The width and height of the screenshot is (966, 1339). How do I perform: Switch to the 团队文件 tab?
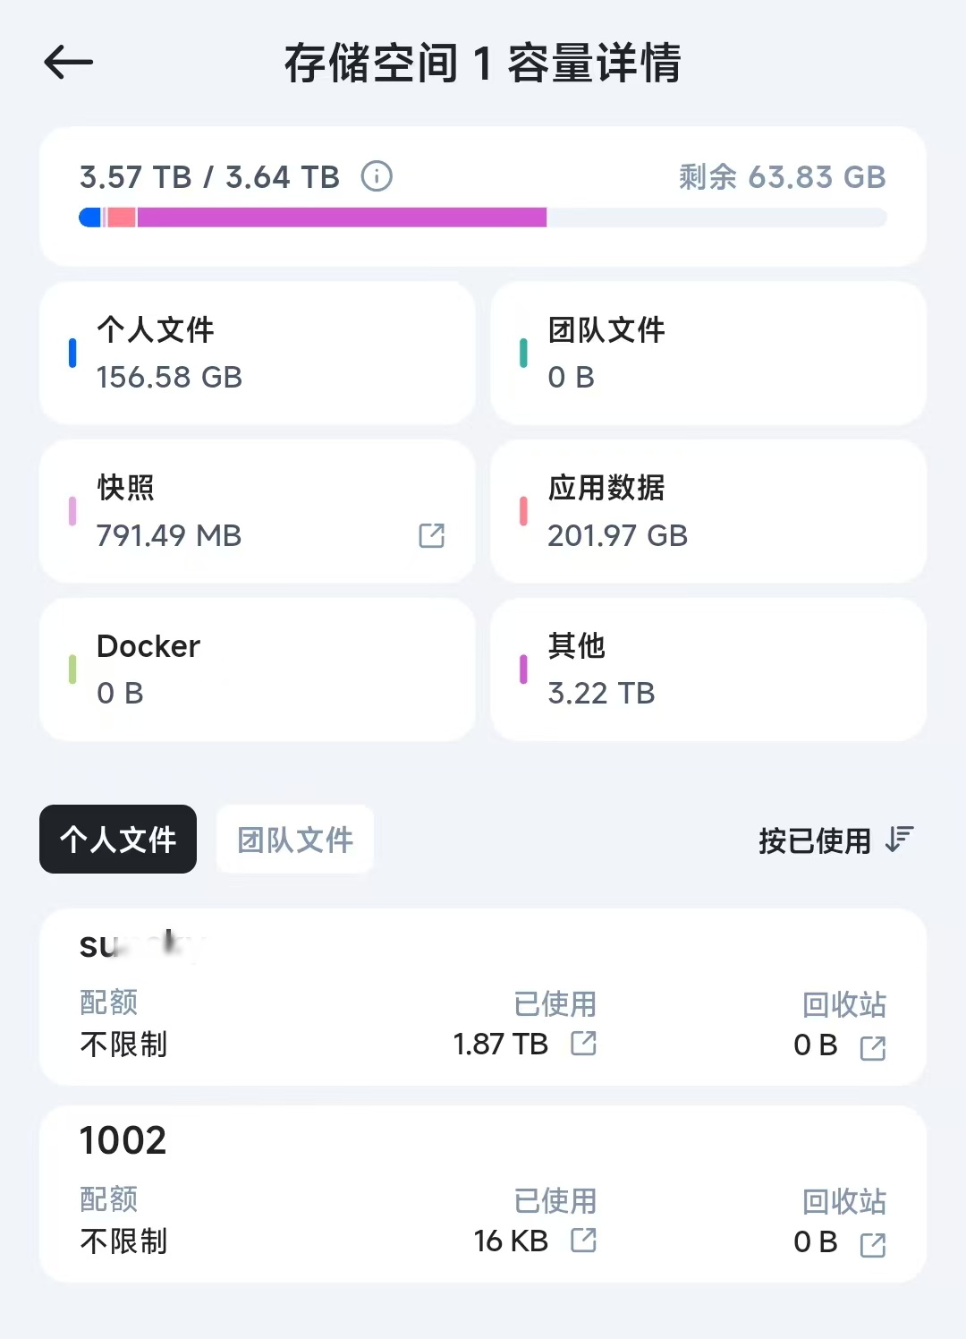tap(295, 840)
